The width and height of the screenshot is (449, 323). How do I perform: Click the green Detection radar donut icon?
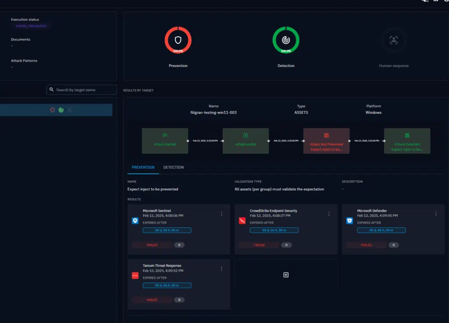click(286, 40)
